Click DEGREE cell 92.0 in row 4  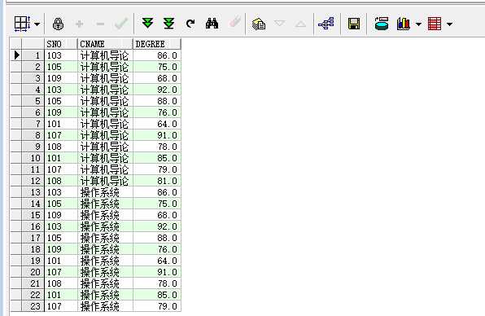(x=157, y=90)
